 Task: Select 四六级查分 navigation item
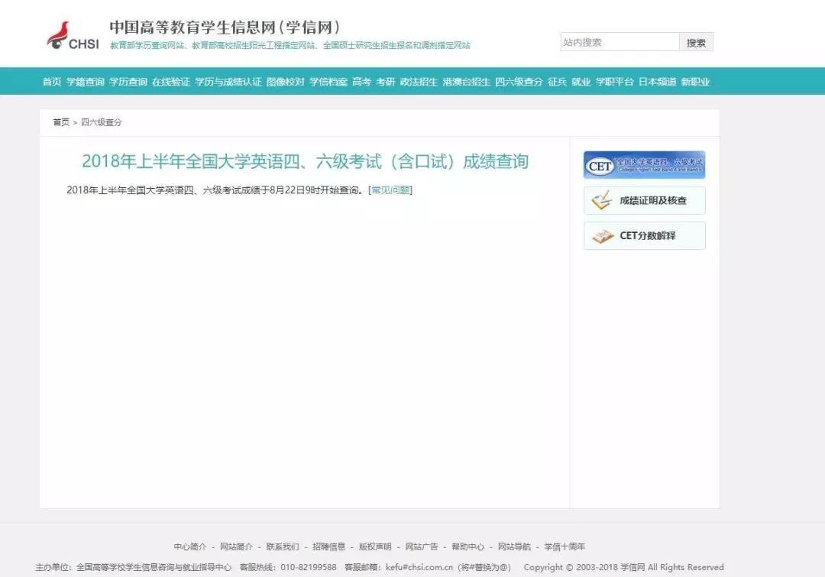click(519, 82)
